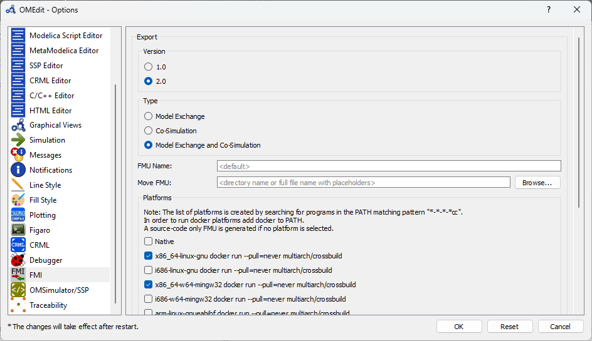Select FMI version 1.0 radio button
This screenshot has width=592, height=341.
click(x=149, y=67)
